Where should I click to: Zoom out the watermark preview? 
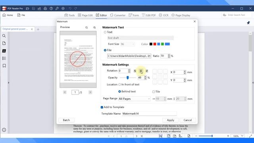click(87, 27)
